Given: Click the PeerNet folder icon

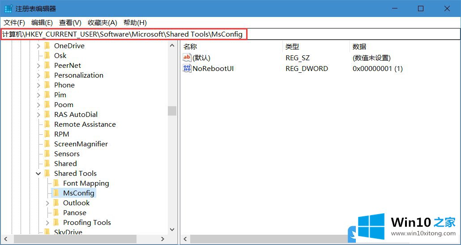Looking at the screenshot, I should [47, 65].
